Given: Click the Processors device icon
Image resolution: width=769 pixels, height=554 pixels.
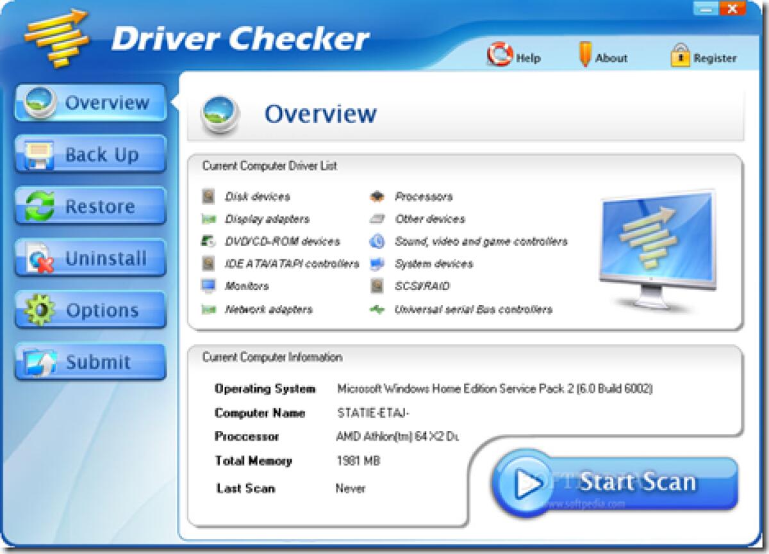Looking at the screenshot, I should (x=378, y=197).
